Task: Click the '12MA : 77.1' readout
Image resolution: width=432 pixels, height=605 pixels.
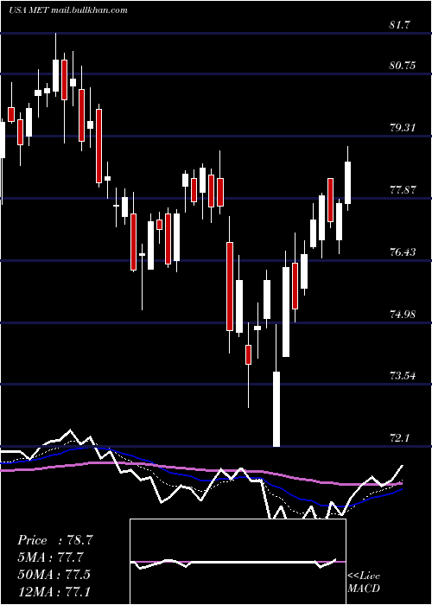Action: click(54, 591)
